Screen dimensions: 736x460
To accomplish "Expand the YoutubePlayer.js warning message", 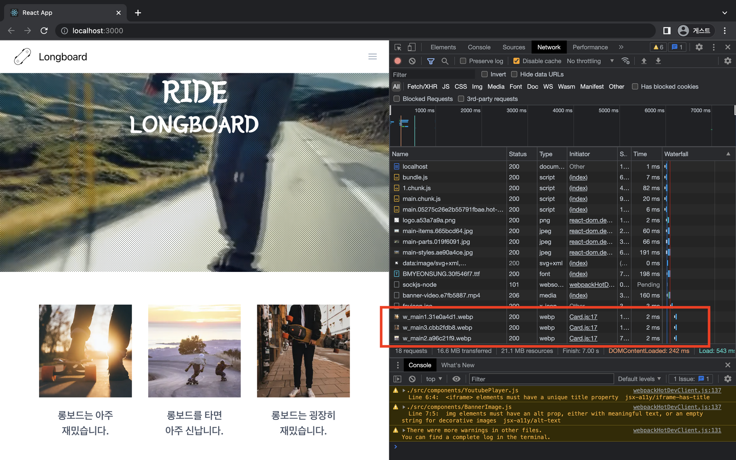I will click(x=404, y=390).
